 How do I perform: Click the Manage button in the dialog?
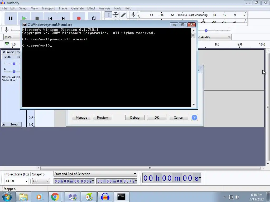pyautogui.click(x=81, y=118)
